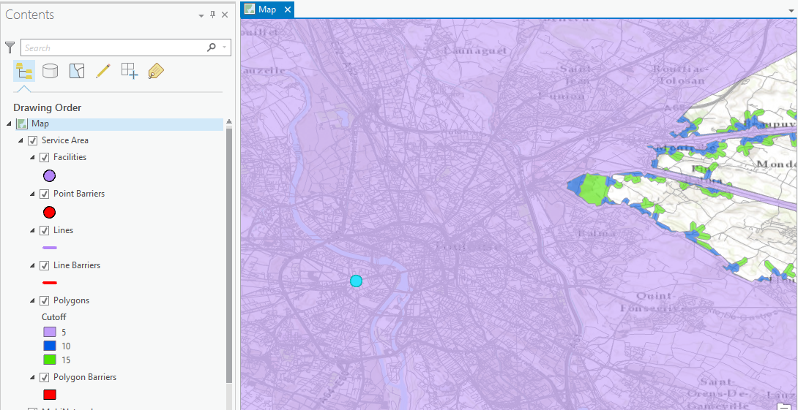The width and height of the screenshot is (798, 410).
Task: Click the Contents scrollbar up arrow
Action: (x=229, y=123)
